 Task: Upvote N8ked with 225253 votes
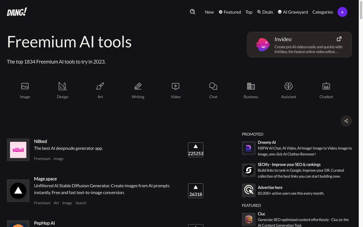[196, 150]
